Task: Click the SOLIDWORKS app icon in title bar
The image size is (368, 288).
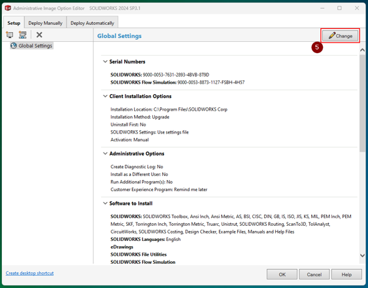Action: (8, 9)
